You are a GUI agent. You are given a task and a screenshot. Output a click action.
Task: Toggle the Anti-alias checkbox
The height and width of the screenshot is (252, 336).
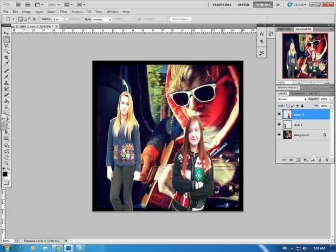coord(67,20)
